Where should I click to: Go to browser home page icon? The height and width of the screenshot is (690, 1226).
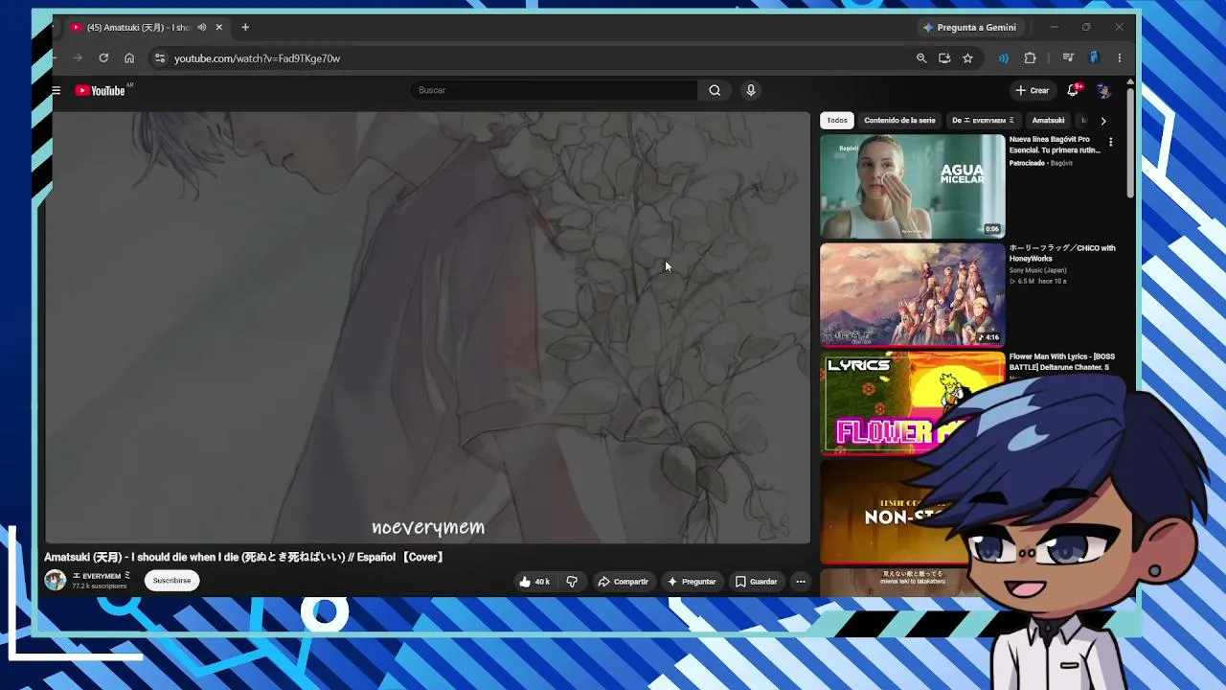[129, 58]
